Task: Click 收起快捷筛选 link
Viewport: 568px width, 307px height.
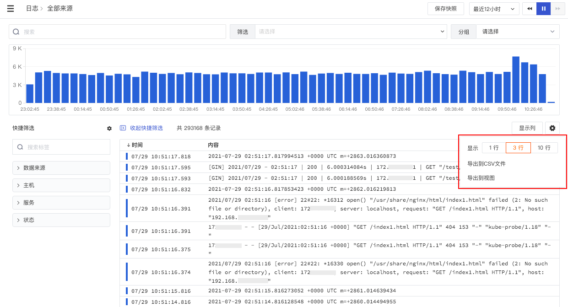Action: 146,128
